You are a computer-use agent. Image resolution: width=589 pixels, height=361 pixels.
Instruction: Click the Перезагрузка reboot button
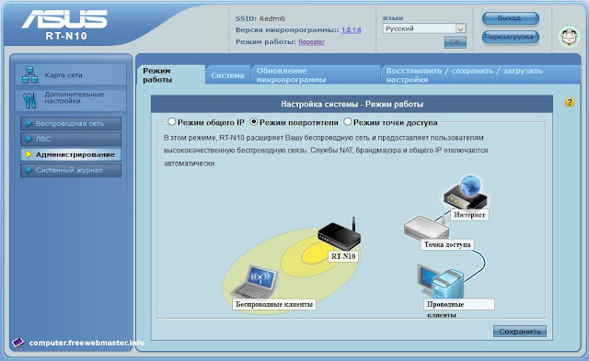point(511,37)
